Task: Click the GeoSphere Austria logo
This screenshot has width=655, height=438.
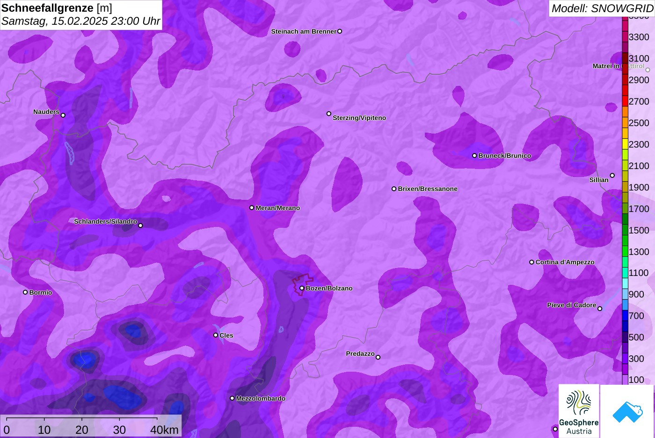Action: pos(579,411)
